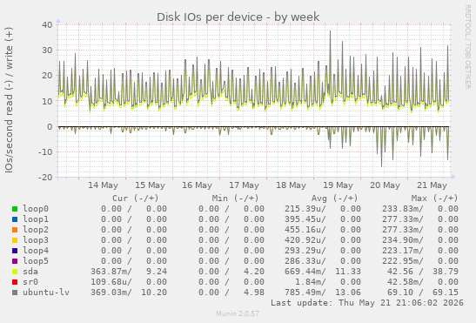This screenshot has height=323, width=476.
Task: Click the Last update timestamp text
Action: 367,303
